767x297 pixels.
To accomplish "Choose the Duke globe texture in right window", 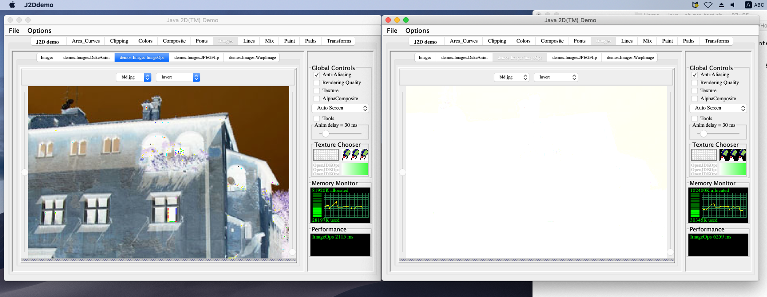I will 733,155.
